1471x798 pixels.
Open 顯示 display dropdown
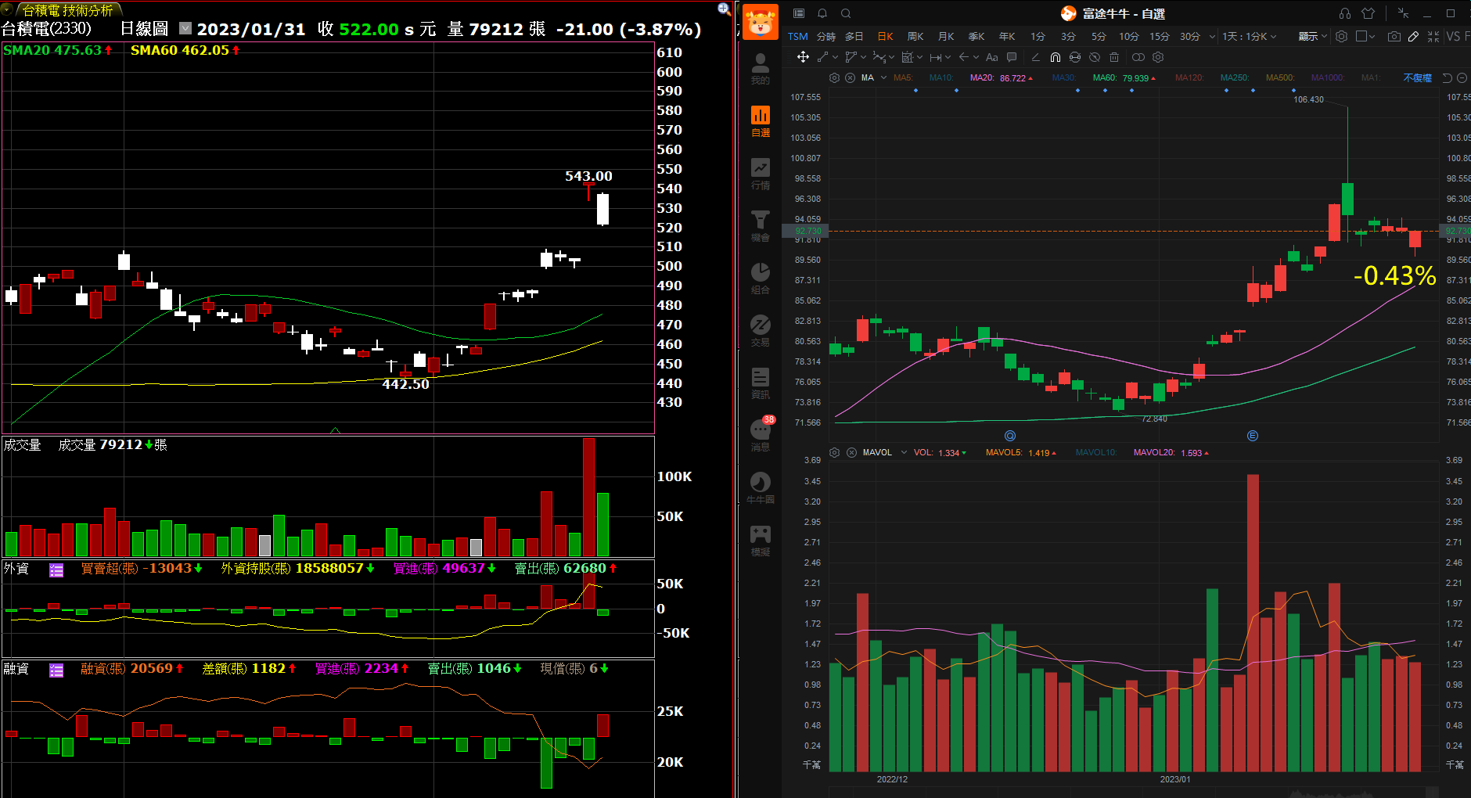click(x=1313, y=37)
